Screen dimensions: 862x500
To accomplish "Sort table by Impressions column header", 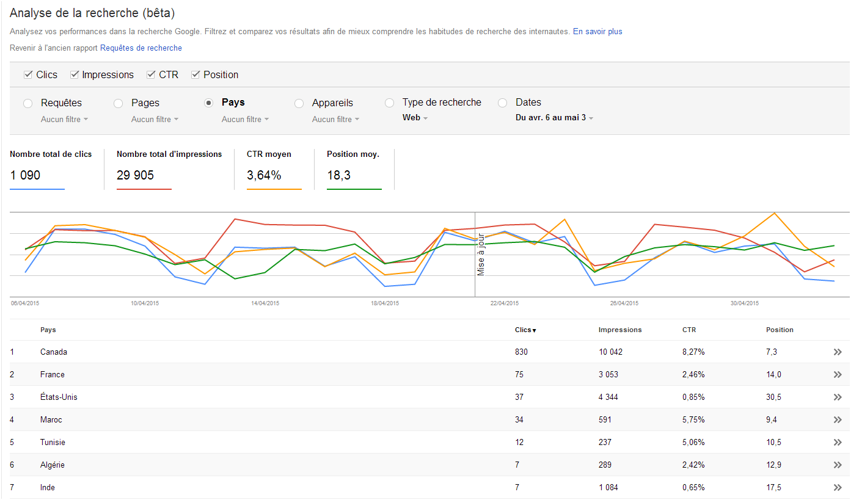I will [619, 330].
